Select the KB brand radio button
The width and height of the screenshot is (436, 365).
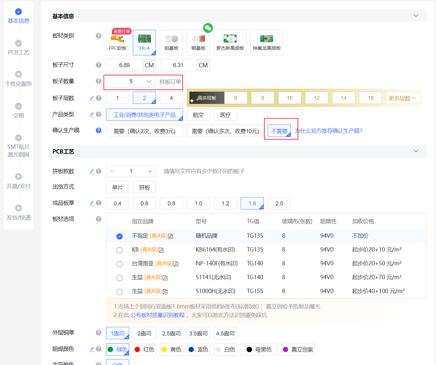pos(120,250)
